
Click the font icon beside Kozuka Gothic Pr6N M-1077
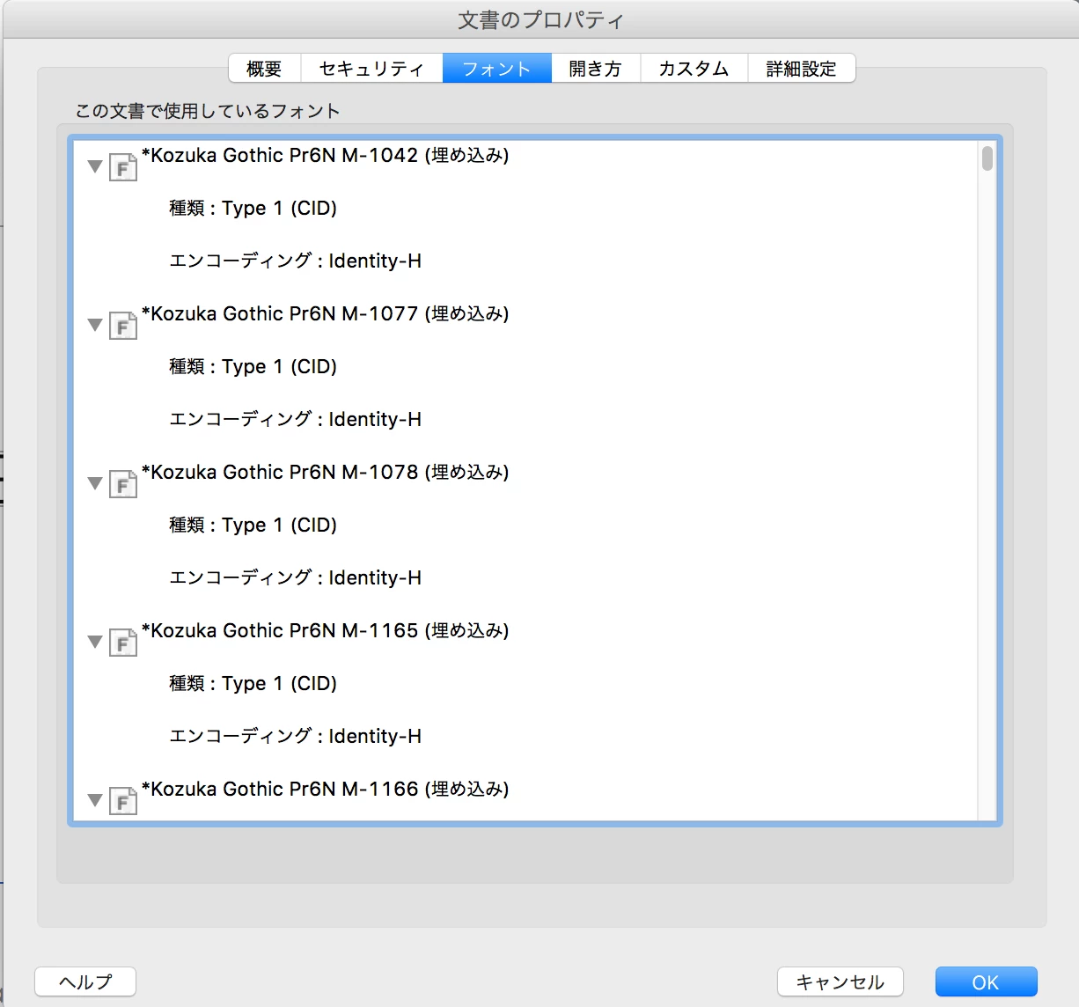click(123, 325)
